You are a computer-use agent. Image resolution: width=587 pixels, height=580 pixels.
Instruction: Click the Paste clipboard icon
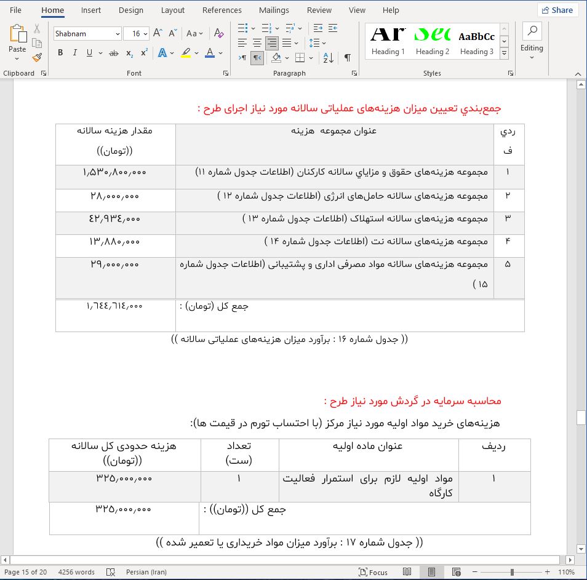(18, 34)
